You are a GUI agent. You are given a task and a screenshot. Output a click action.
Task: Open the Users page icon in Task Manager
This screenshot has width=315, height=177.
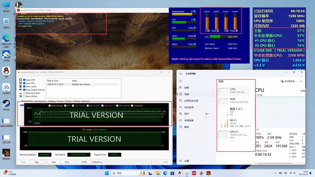coord(180,114)
